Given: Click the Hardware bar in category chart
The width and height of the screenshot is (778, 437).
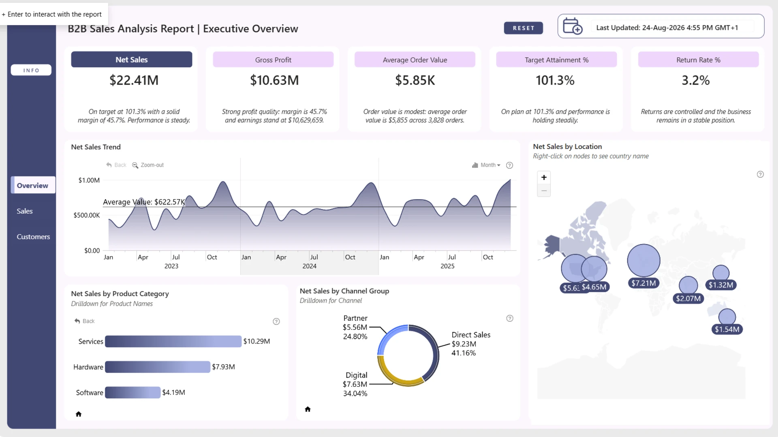Looking at the screenshot, I should (x=158, y=367).
